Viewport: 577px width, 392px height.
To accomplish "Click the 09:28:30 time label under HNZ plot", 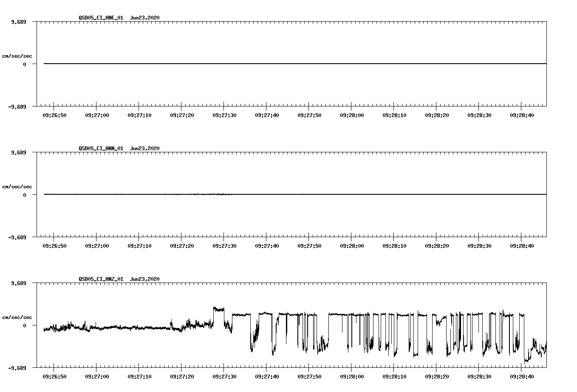I will [479, 376].
